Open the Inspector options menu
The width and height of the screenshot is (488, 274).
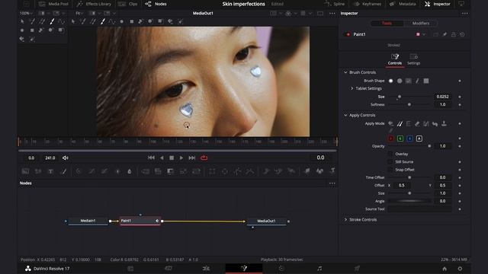pos(464,14)
